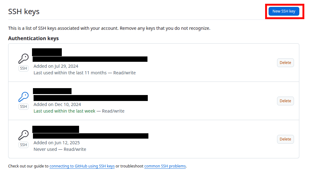Viewport: 315px width, 175px height.
Task: Click the blue key icon for the Dec 10, 2024 key
Action: point(24,97)
